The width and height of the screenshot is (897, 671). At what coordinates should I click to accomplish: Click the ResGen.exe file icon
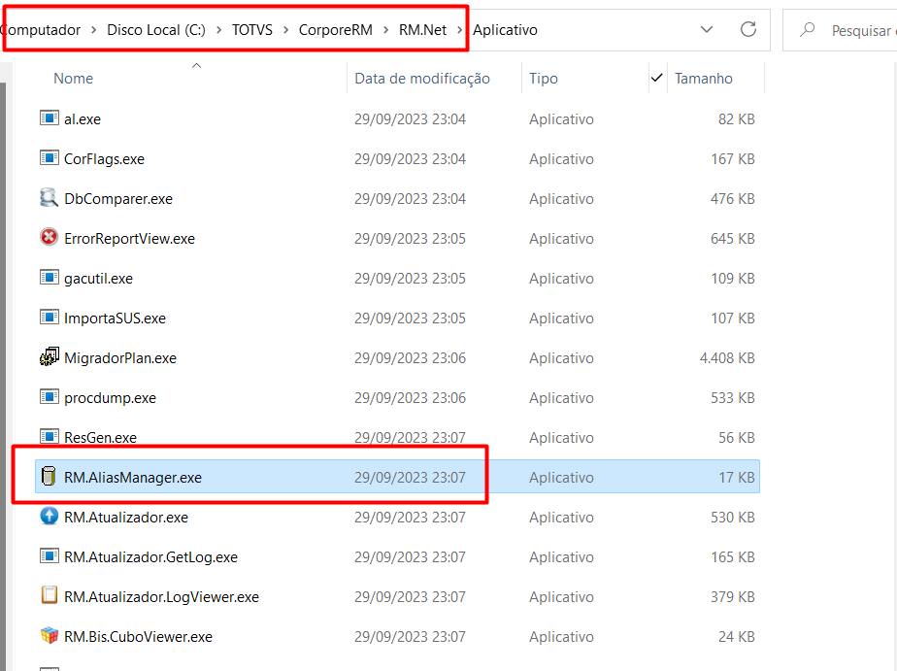[50, 436]
